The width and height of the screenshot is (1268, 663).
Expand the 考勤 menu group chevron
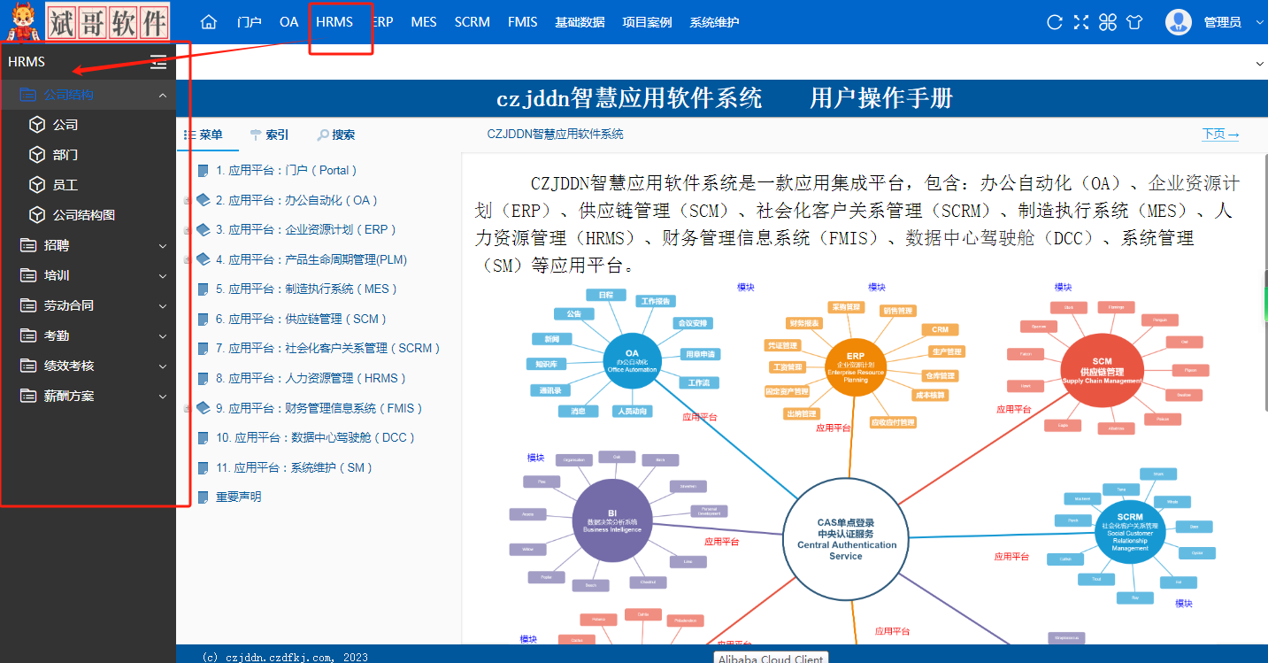click(163, 335)
